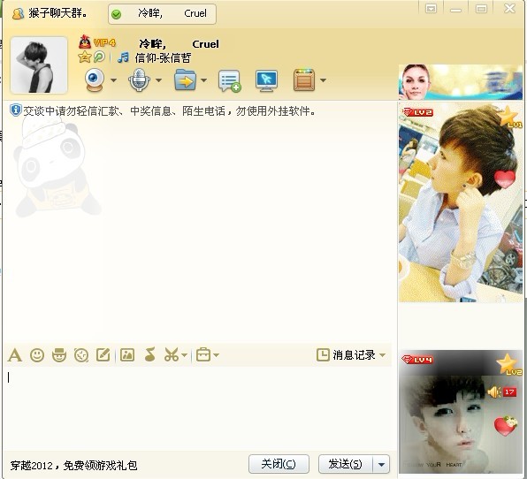
Task: Open the emoticon smiley picker
Action: tap(37, 354)
